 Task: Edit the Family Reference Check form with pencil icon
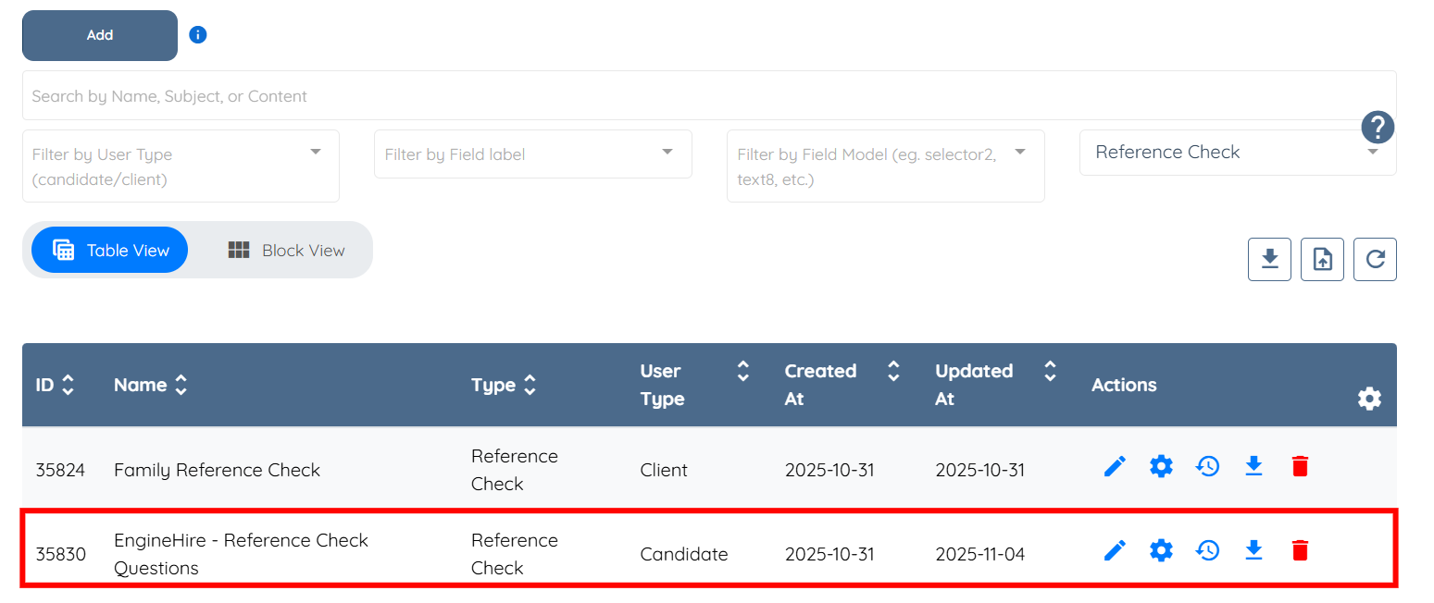[1115, 467]
